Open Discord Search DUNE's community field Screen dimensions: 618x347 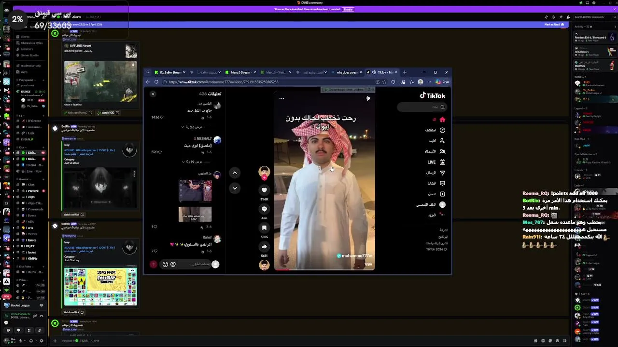point(594,17)
